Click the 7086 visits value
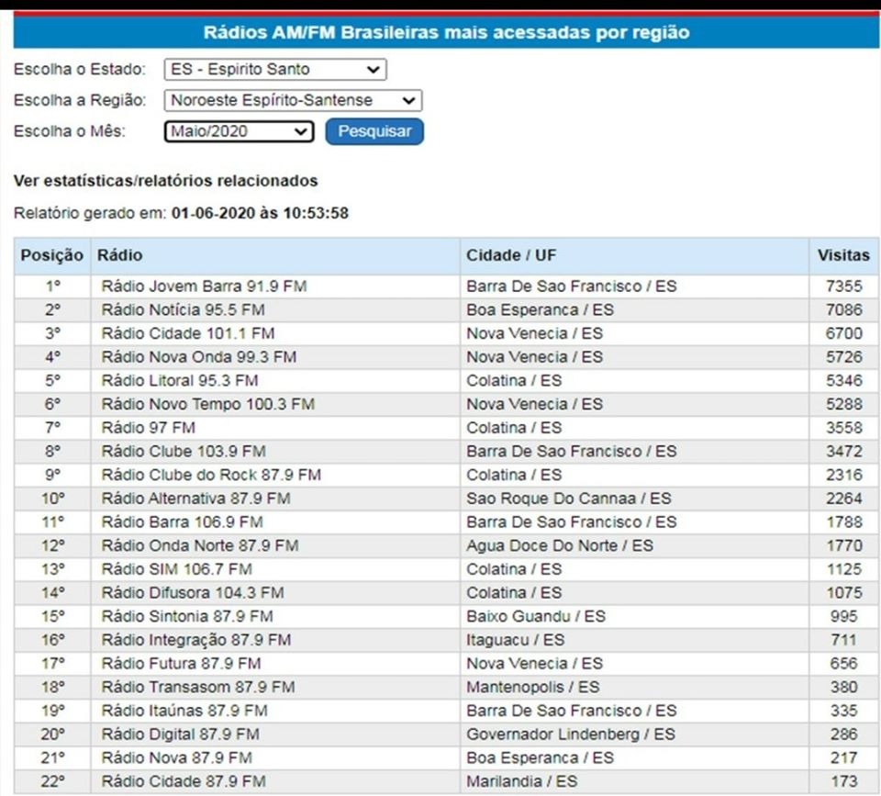The width and height of the screenshot is (881, 796). click(x=844, y=309)
